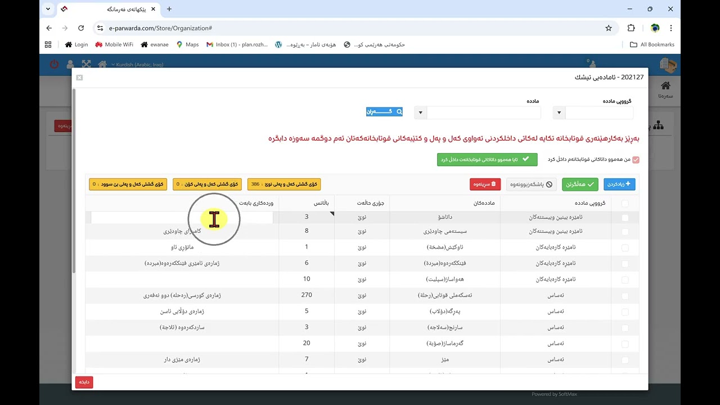
Task: Open the apps grid in the bookmarks bar
Action: pos(48,44)
